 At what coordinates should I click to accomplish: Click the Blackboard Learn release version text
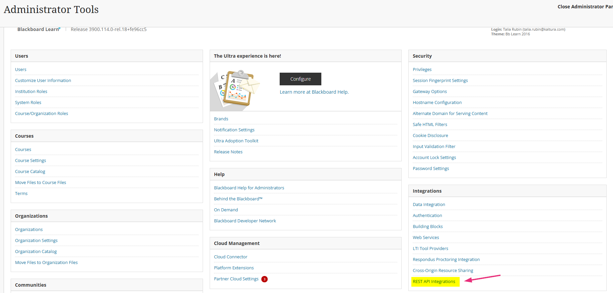[109, 29]
